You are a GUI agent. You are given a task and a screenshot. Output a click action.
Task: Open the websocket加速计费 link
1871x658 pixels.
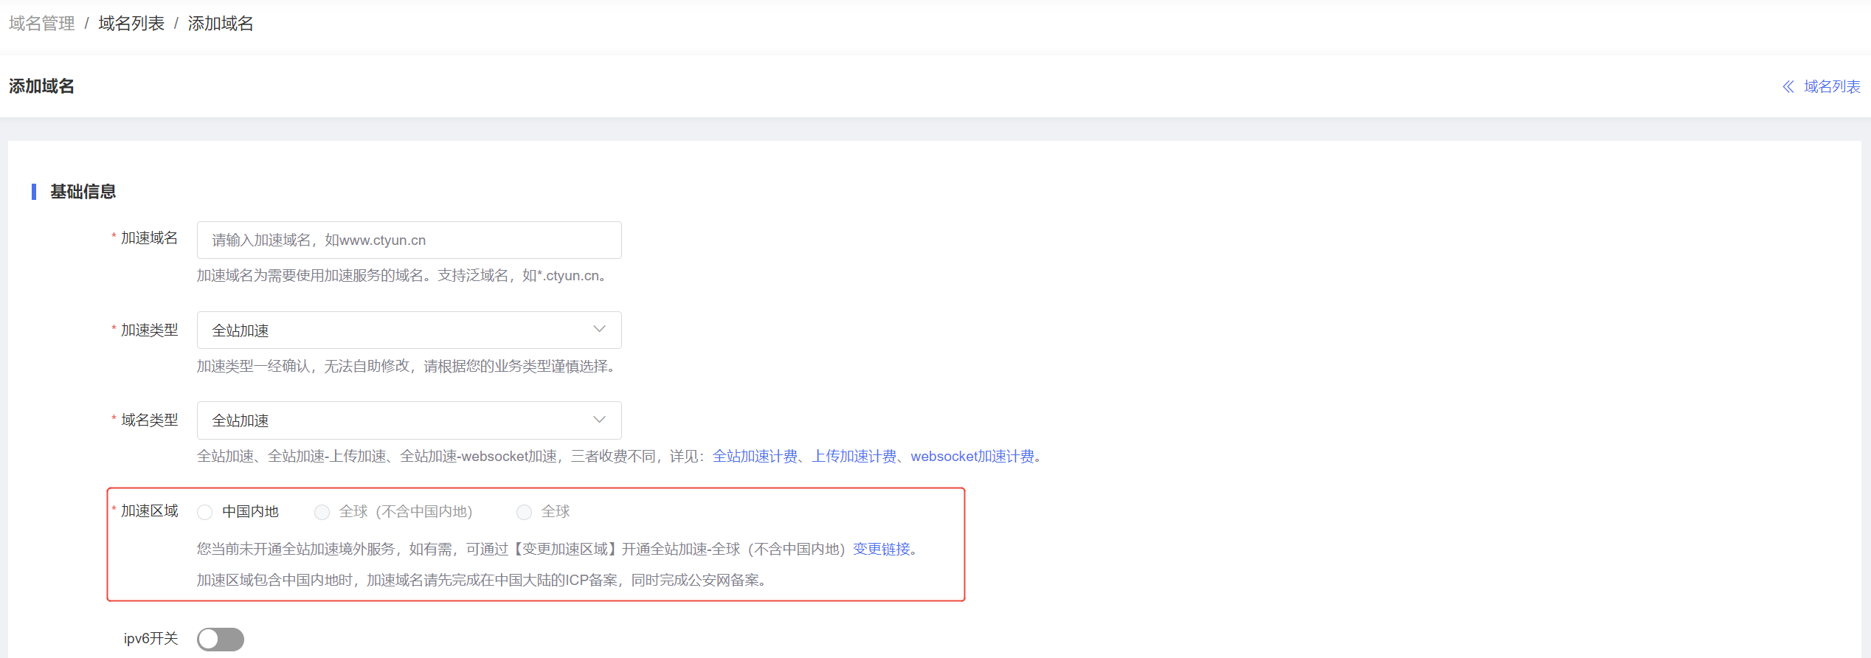point(972,457)
